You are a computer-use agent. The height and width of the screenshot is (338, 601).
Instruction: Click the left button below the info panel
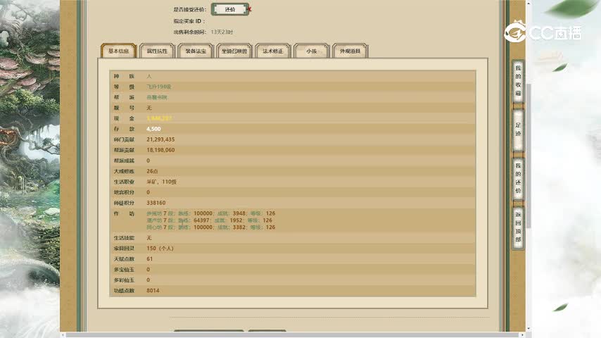208,333
